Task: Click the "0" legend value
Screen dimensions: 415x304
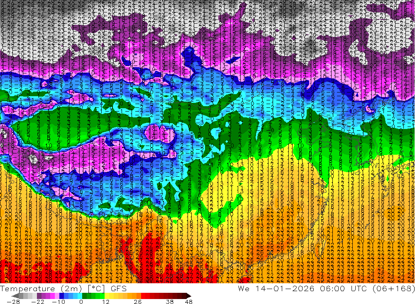Action: coord(81,302)
